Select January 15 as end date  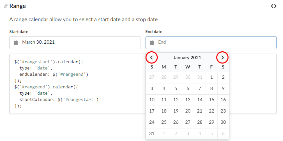point(212,100)
